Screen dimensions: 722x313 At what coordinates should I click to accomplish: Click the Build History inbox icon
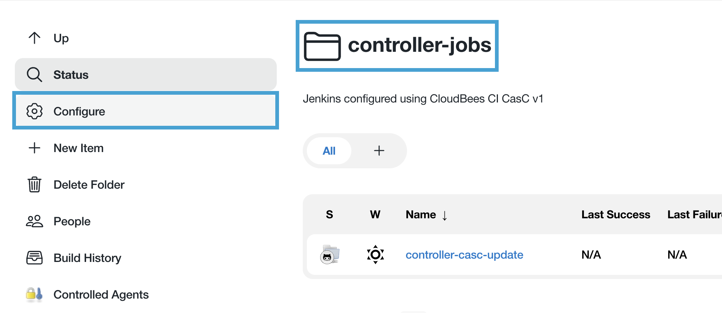(35, 258)
